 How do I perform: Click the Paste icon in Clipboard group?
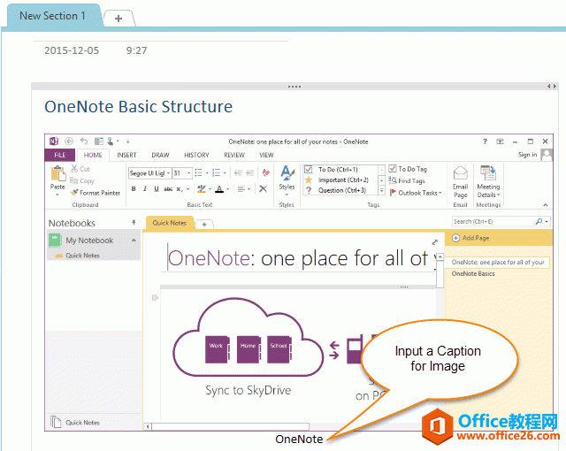57,175
